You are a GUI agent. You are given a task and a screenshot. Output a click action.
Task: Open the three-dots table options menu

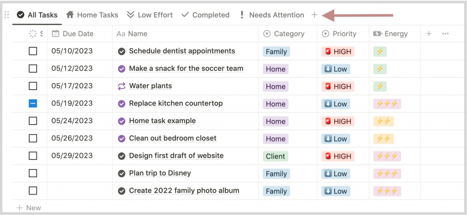point(445,34)
